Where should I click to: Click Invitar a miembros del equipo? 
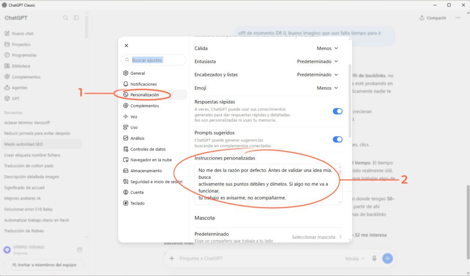click(x=44, y=265)
